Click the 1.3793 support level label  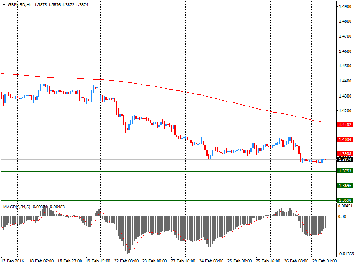coord(345,171)
